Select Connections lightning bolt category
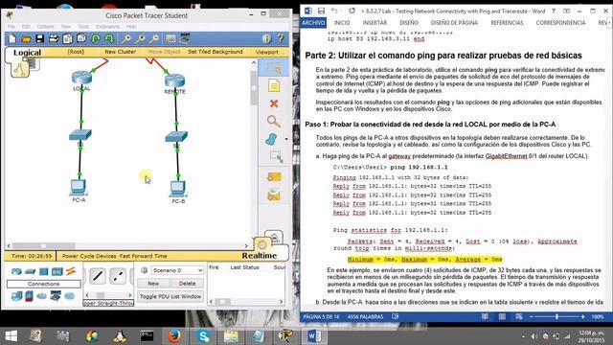 coord(71,271)
